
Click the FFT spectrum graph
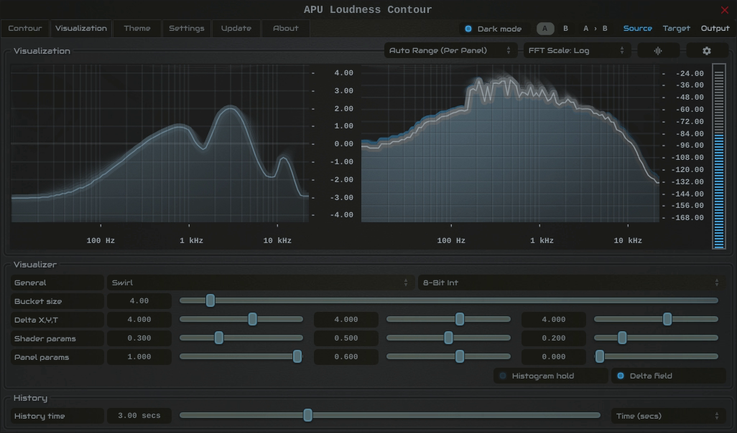pyautogui.click(x=510, y=143)
